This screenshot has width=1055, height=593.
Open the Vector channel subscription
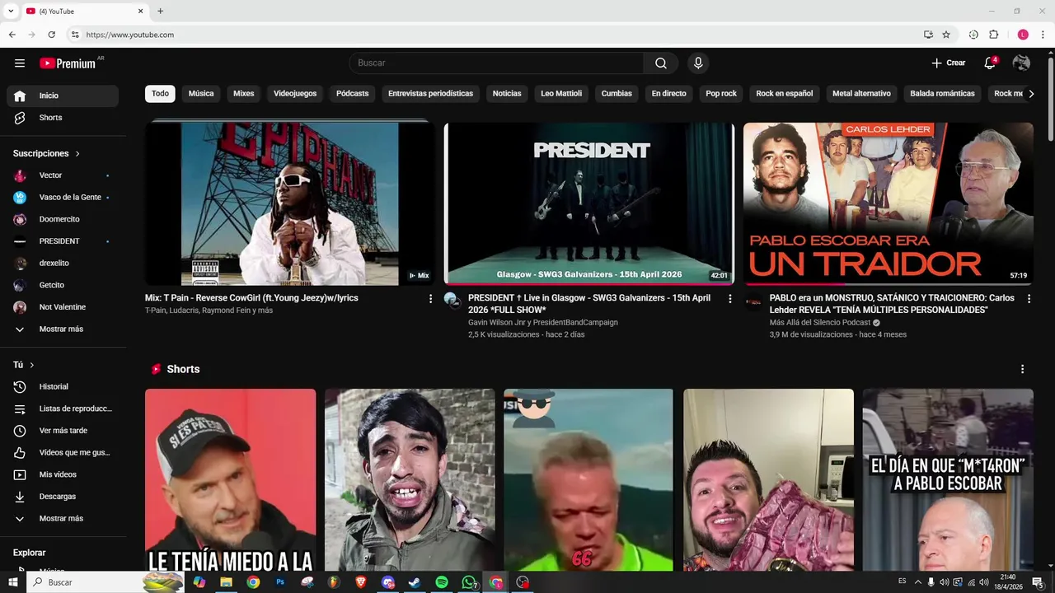[x=63, y=175]
